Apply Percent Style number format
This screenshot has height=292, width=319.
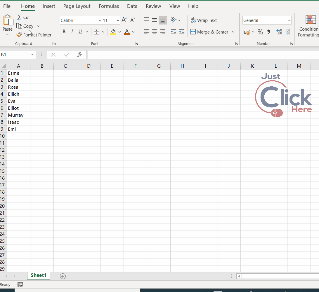point(260,32)
